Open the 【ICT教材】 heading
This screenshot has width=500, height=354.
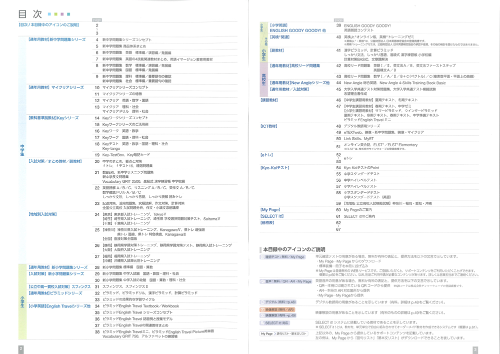point(269,126)
